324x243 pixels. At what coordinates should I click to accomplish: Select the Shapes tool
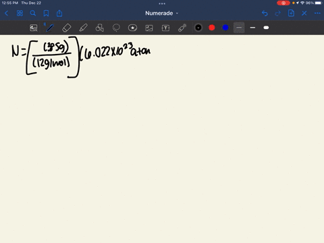coord(100,28)
